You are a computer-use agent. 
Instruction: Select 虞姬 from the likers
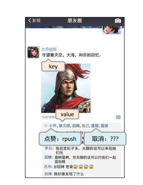click(95, 126)
